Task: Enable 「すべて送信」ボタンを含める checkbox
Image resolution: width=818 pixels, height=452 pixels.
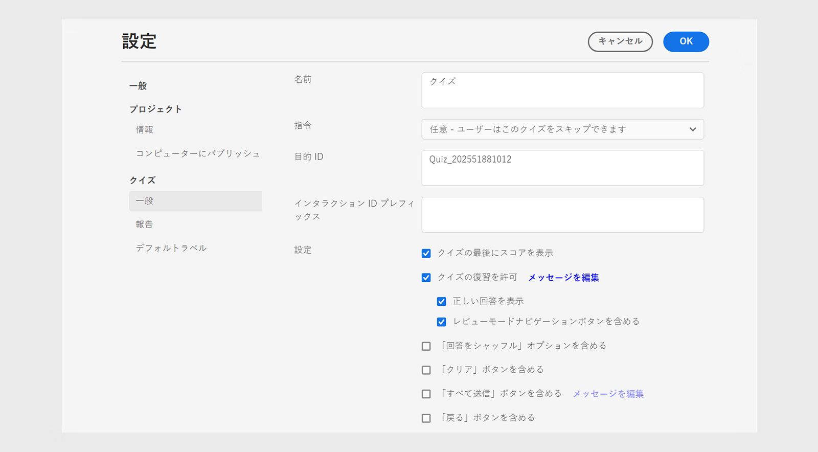Action: [x=426, y=394]
